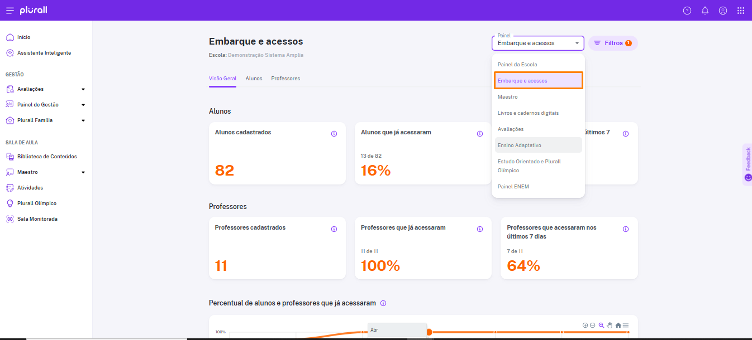Show info for Professores últimos 7 dias

pos(626,229)
